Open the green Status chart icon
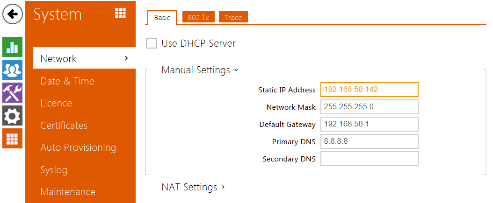Screen dimensions: 493x203 [12, 48]
